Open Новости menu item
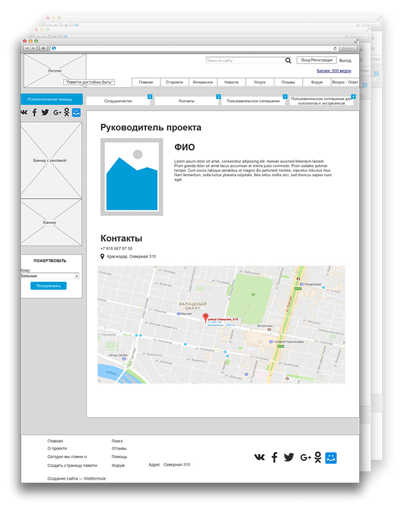The width and height of the screenshot is (400, 505). pyautogui.click(x=232, y=82)
